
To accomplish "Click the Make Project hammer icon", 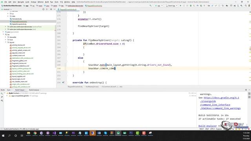I will click(x=151, y=5).
